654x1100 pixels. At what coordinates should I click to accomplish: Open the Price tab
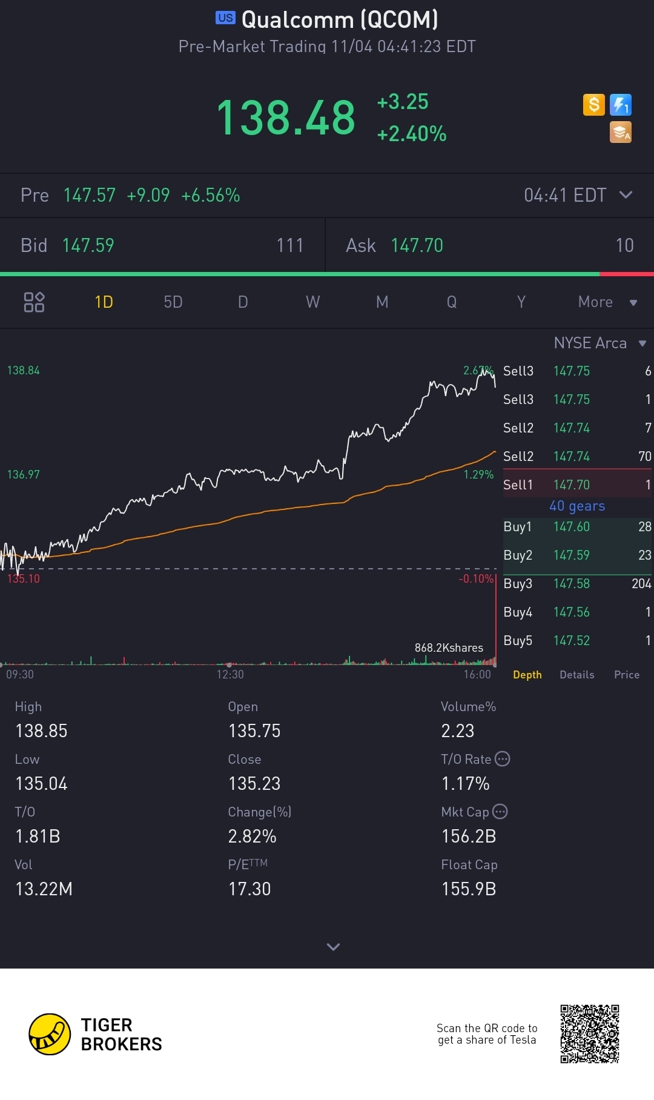point(627,675)
